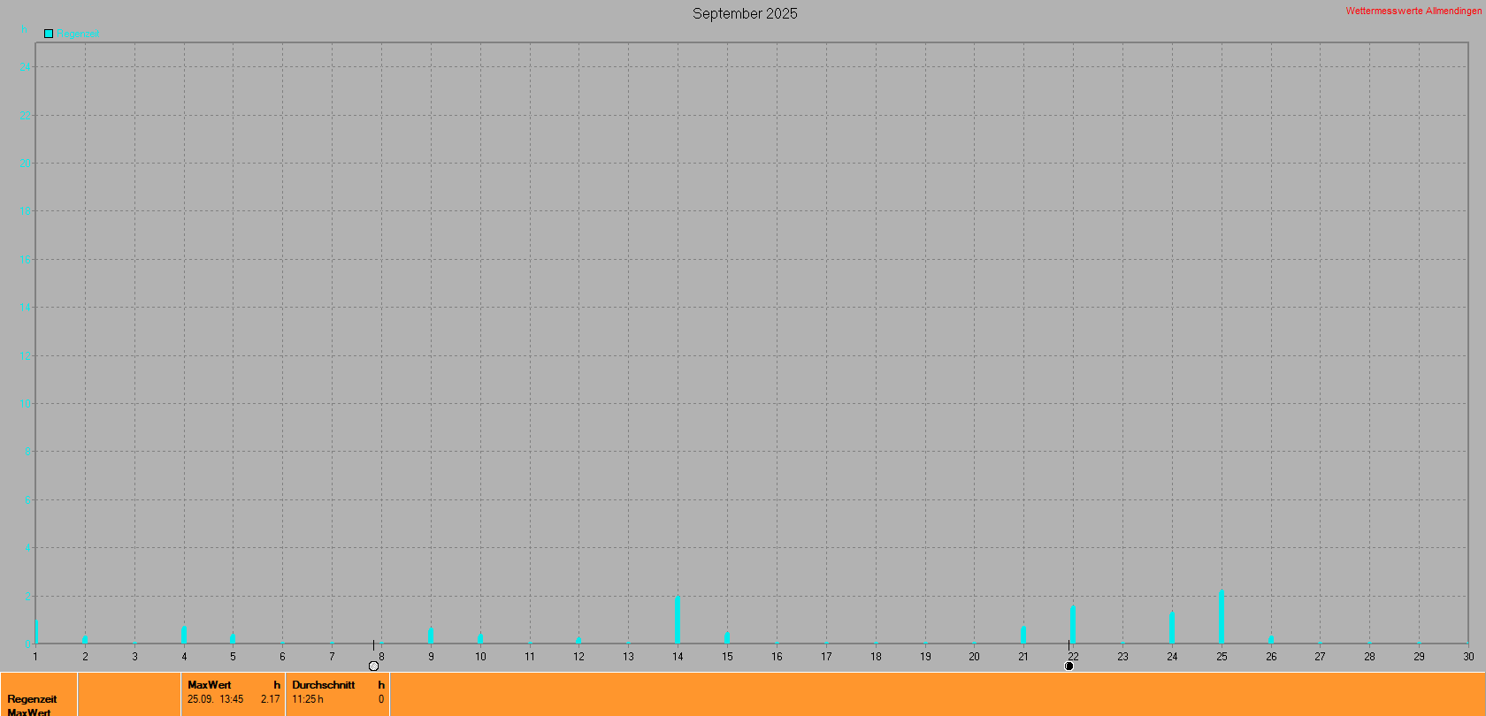Select the rain bar on day 25
The width and height of the screenshot is (1486, 716).
1221,617
